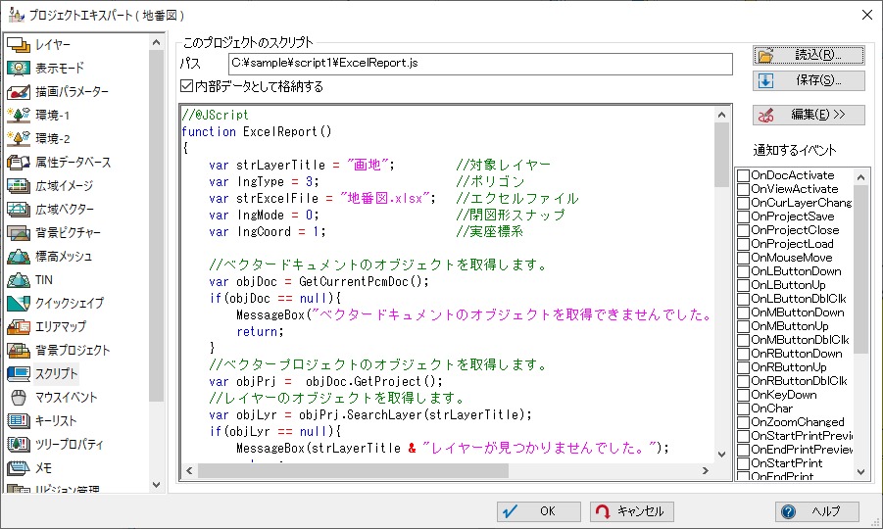Screen dimensions: 883x529
Task: Open the レイヤー sidebar icon
Action: point(19,44)
